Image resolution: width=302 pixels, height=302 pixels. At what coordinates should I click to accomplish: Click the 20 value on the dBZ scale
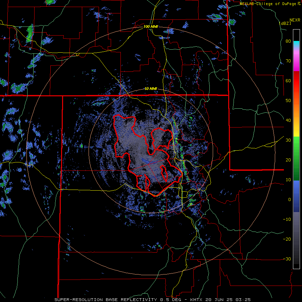288,160
